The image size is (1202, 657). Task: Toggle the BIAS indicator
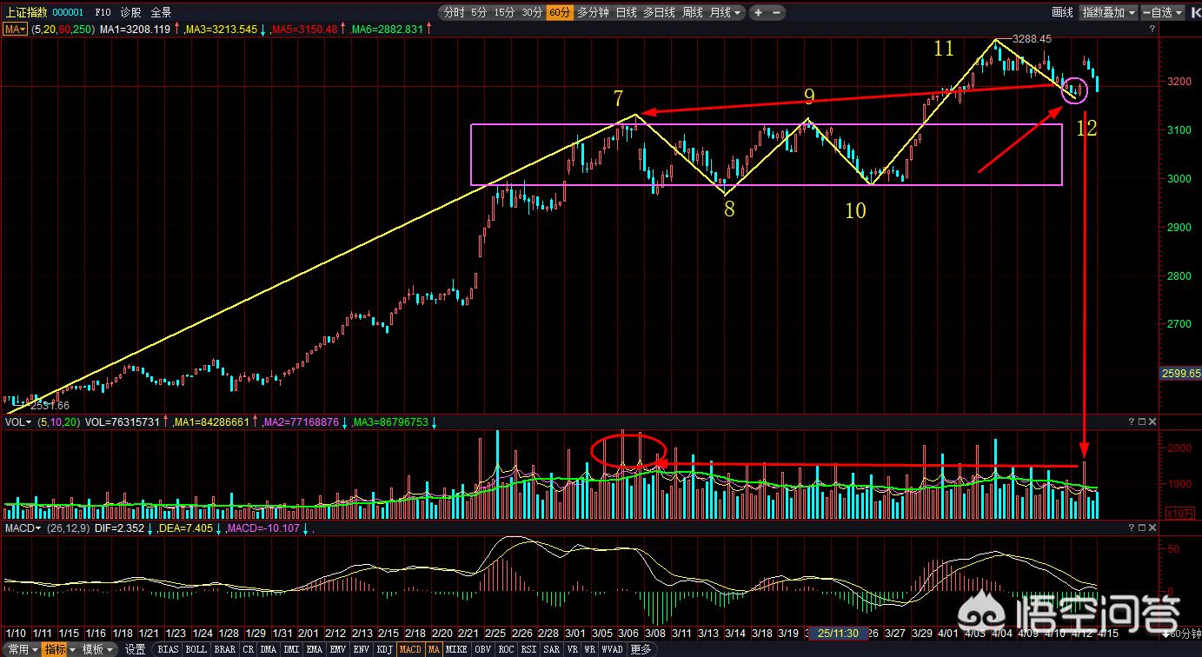(x=168, y=649)
